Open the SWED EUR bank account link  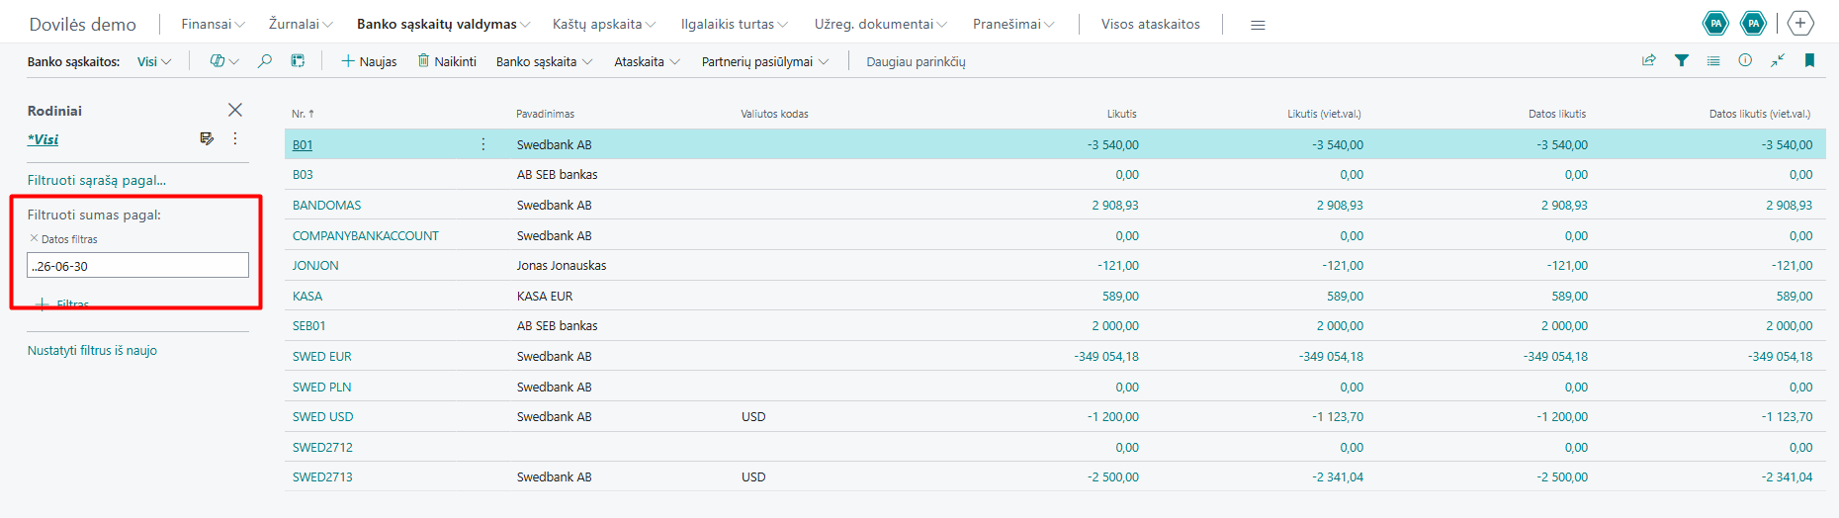321,356
